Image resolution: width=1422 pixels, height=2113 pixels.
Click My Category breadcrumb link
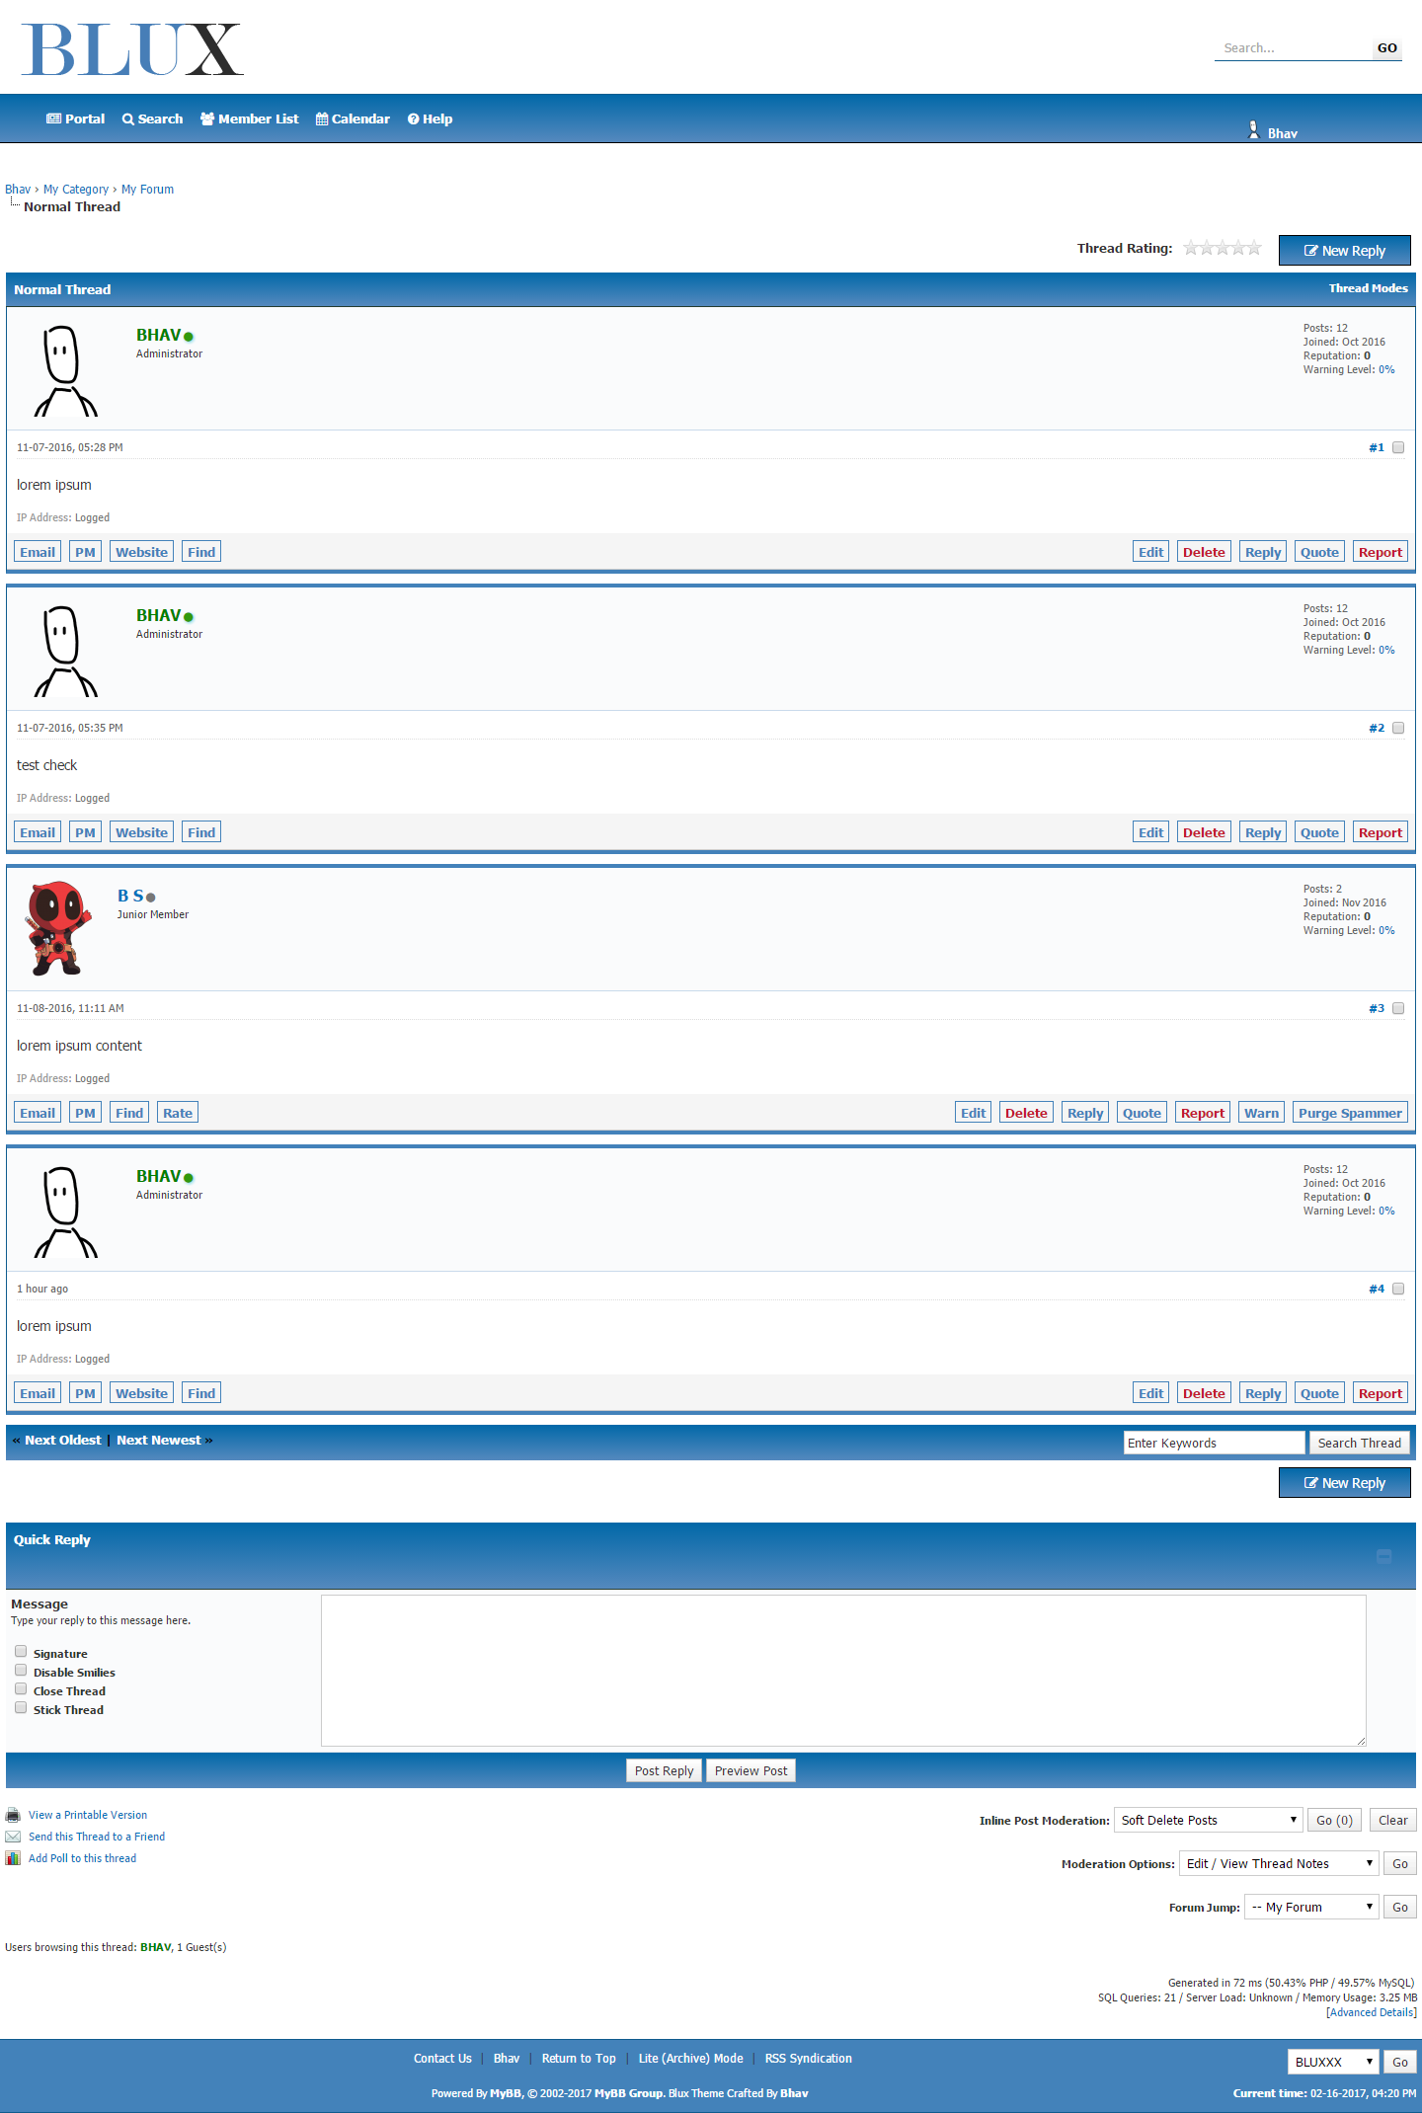point(76,190)
